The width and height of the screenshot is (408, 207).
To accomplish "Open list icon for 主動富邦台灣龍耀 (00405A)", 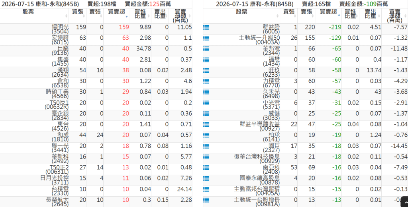I will [206, 190].
